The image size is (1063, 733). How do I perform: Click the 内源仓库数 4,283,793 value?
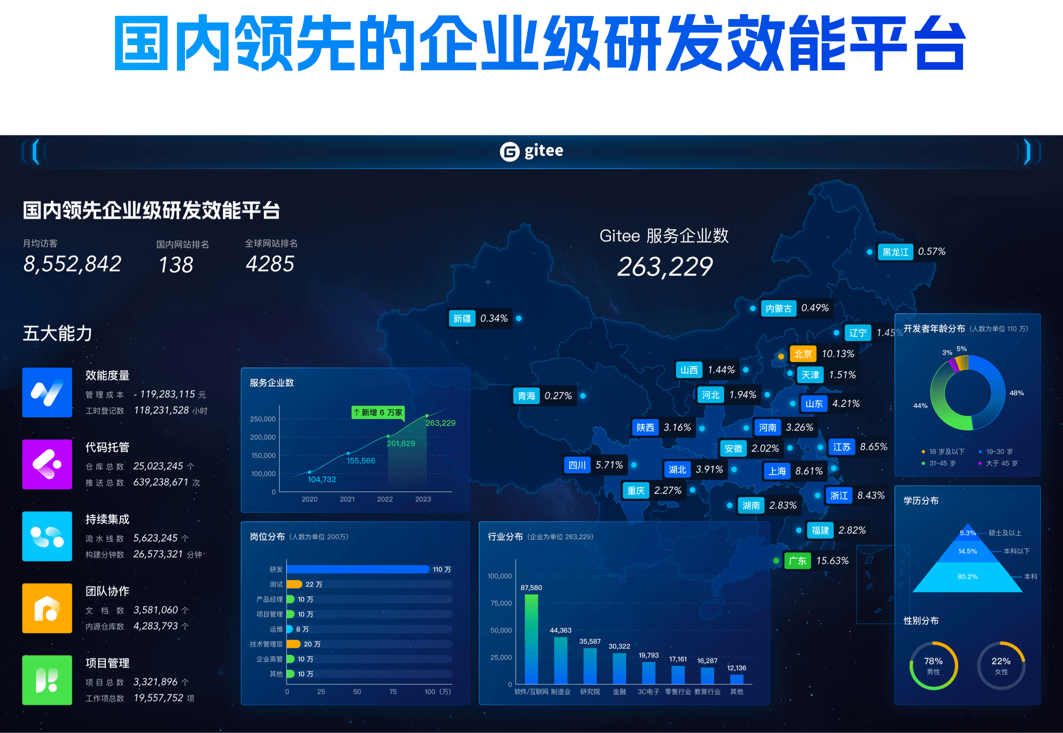click(x=156, y=626)
